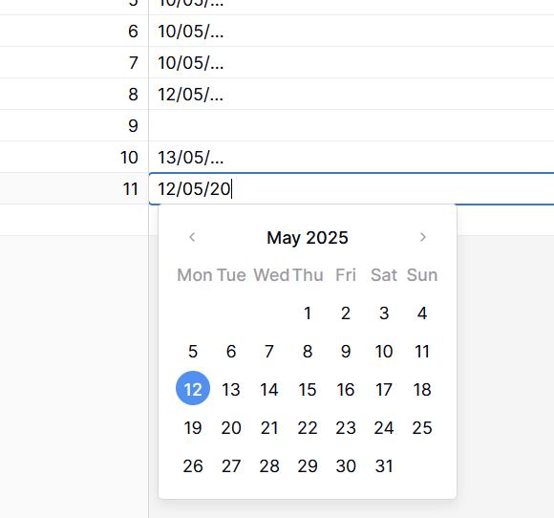Choose Sunday the 25th

click(x=422, y=428)
